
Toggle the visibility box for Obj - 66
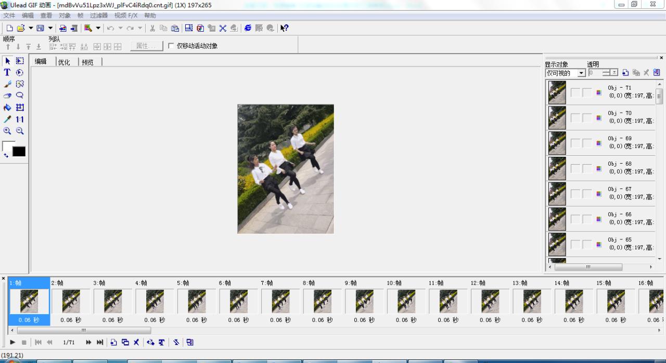click(x=575, y=219)
